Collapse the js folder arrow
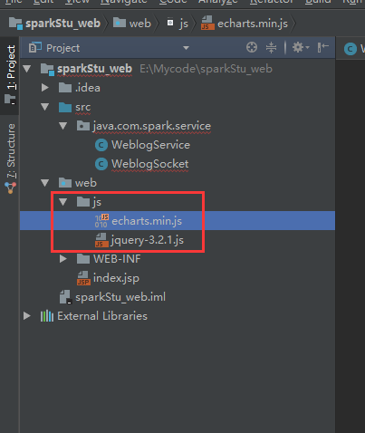 click(63, 202)
